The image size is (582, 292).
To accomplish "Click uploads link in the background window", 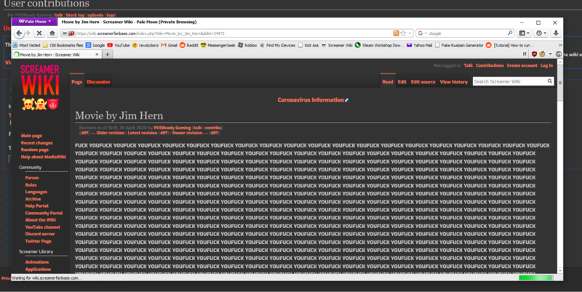I will click(x=95, y=15).
